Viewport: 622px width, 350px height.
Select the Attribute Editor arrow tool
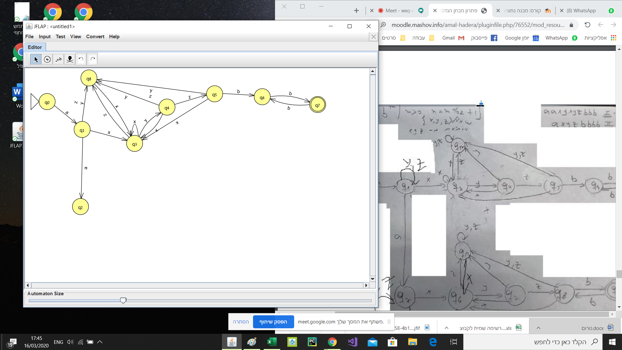(36, 59)
